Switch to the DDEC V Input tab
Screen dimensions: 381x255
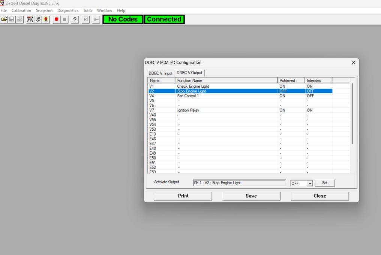pyautogui.click(x=160, y=73)
